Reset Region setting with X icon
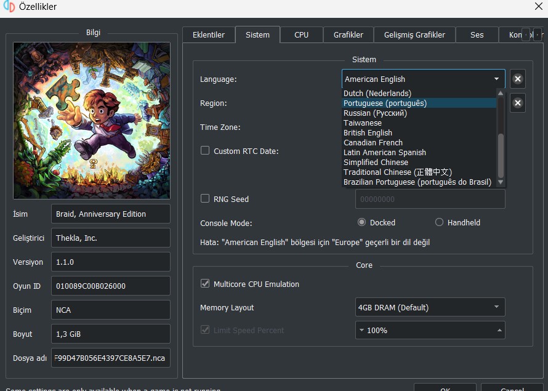Screen dimensions: 548x391 point(518,103)
